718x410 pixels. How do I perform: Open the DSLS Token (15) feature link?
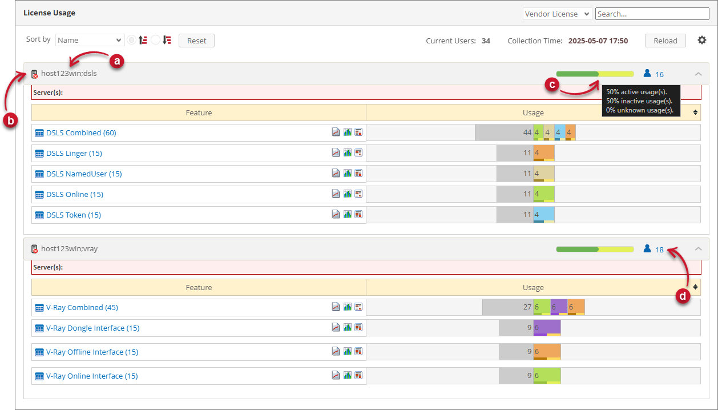pyautogui.click(x=73, y=215)
